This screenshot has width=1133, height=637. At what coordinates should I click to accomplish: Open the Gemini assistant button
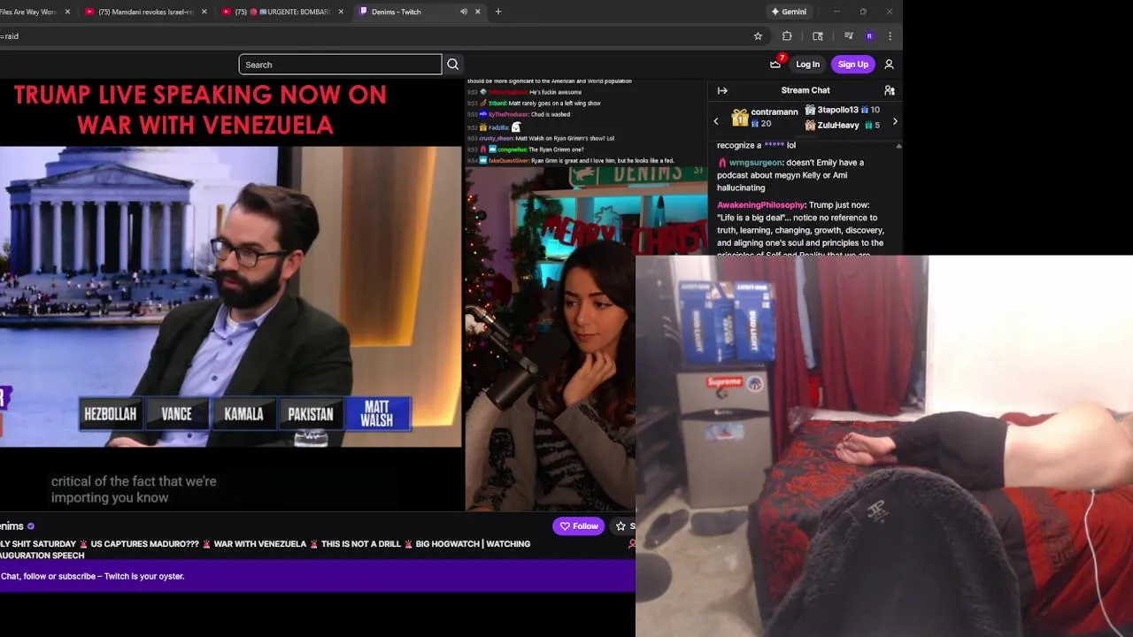[788, 12]
